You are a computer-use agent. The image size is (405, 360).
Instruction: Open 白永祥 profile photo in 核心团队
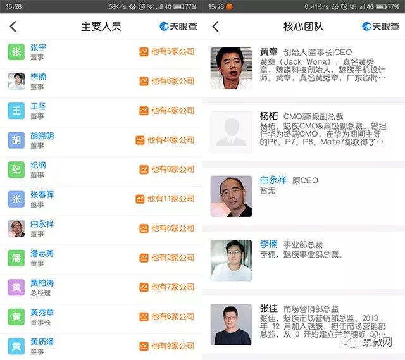[231, 196]
